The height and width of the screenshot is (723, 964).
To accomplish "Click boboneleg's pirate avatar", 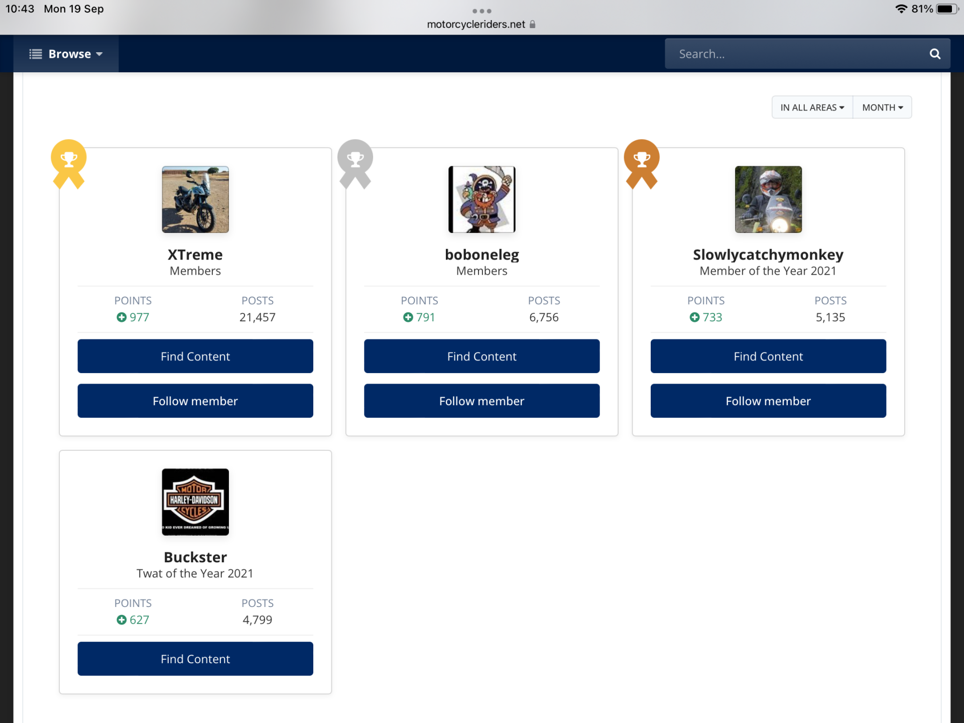I will click(481, 199).
